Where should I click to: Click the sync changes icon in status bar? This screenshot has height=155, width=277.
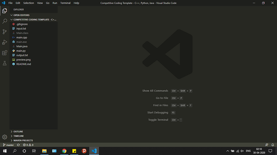[18, 145]
